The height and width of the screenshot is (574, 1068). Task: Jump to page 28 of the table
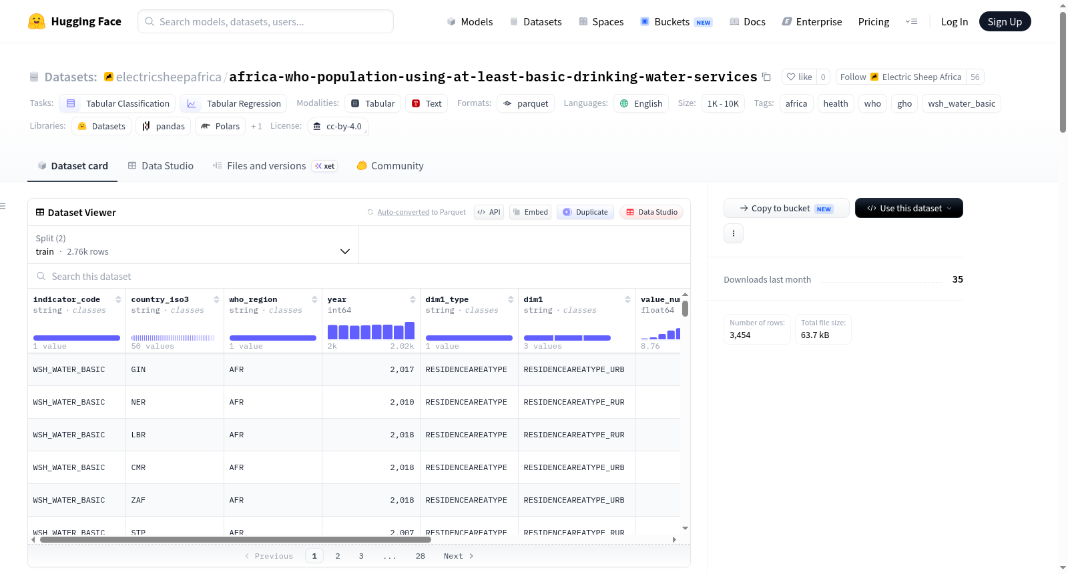tap(421, 556)
